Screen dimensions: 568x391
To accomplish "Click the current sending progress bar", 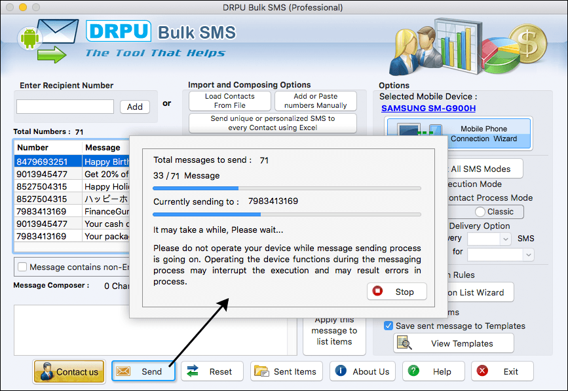I will [x=287, y=214].
